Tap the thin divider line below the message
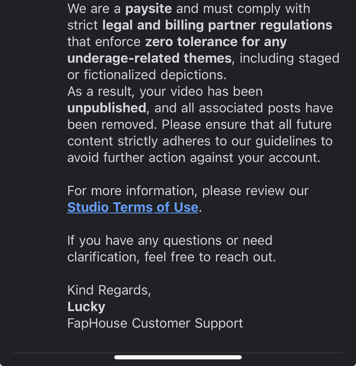The width and height of the screenshot is (356, 366). pos(178,353)
